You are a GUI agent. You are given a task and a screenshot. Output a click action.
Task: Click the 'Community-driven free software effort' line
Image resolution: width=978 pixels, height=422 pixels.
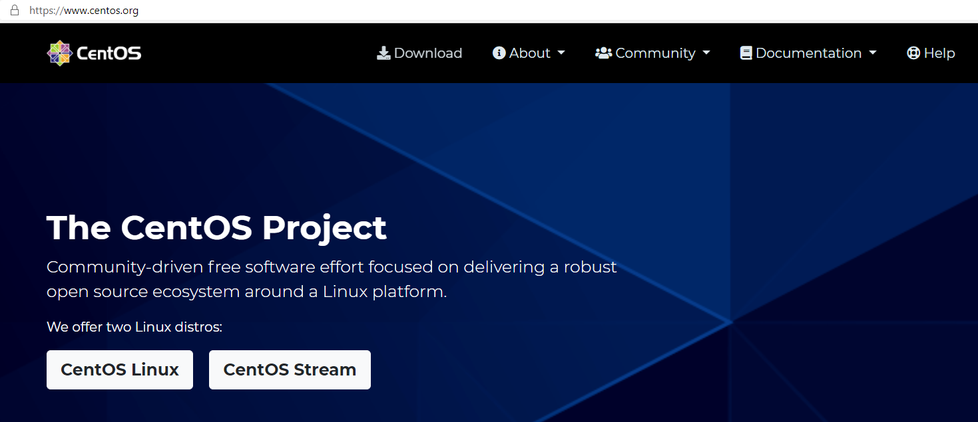tap(332, 267)
